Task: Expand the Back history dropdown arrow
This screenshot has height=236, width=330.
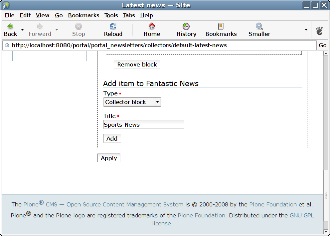Action: pos(23,30)
